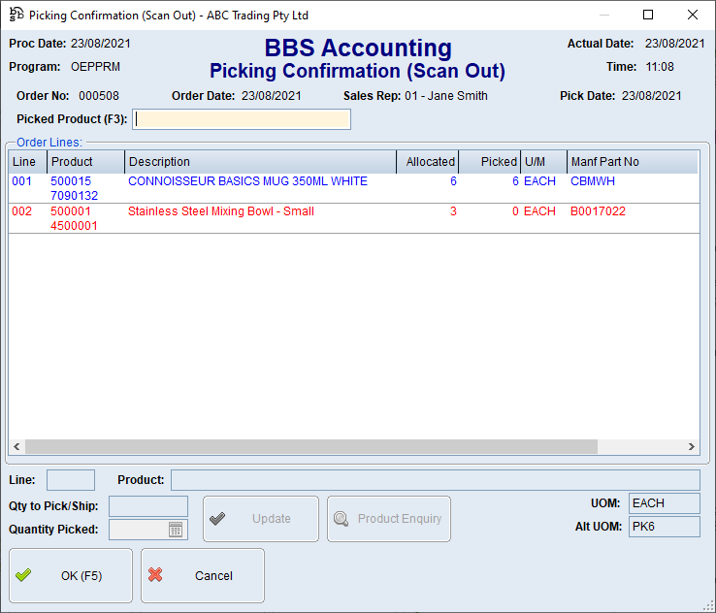
Task: Sort by the Product column header
Action: click(x=85, y=162)
